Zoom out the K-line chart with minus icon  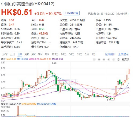tap(104, 59)
